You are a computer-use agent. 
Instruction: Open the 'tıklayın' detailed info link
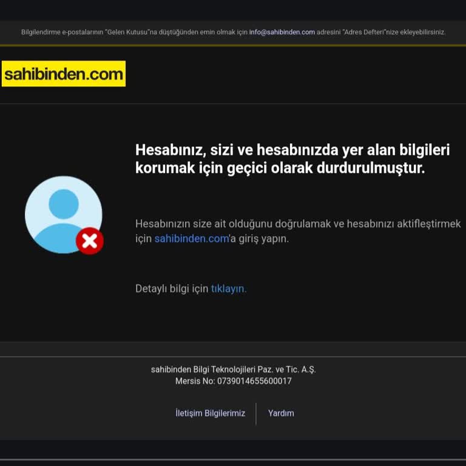(229, 289)
